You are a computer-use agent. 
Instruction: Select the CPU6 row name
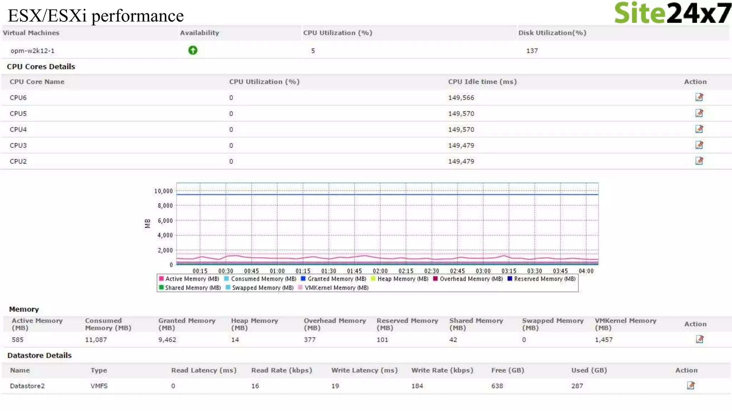(18, 97)
